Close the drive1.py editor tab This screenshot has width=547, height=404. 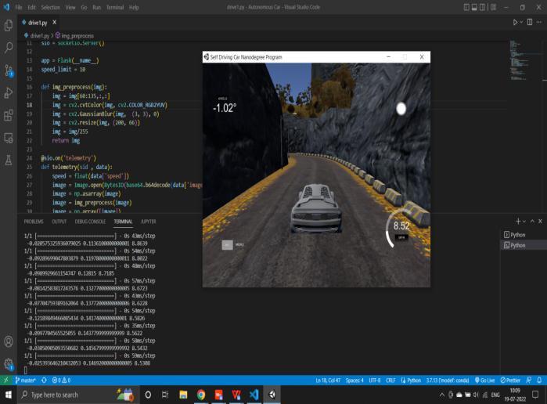coord(54,23)
